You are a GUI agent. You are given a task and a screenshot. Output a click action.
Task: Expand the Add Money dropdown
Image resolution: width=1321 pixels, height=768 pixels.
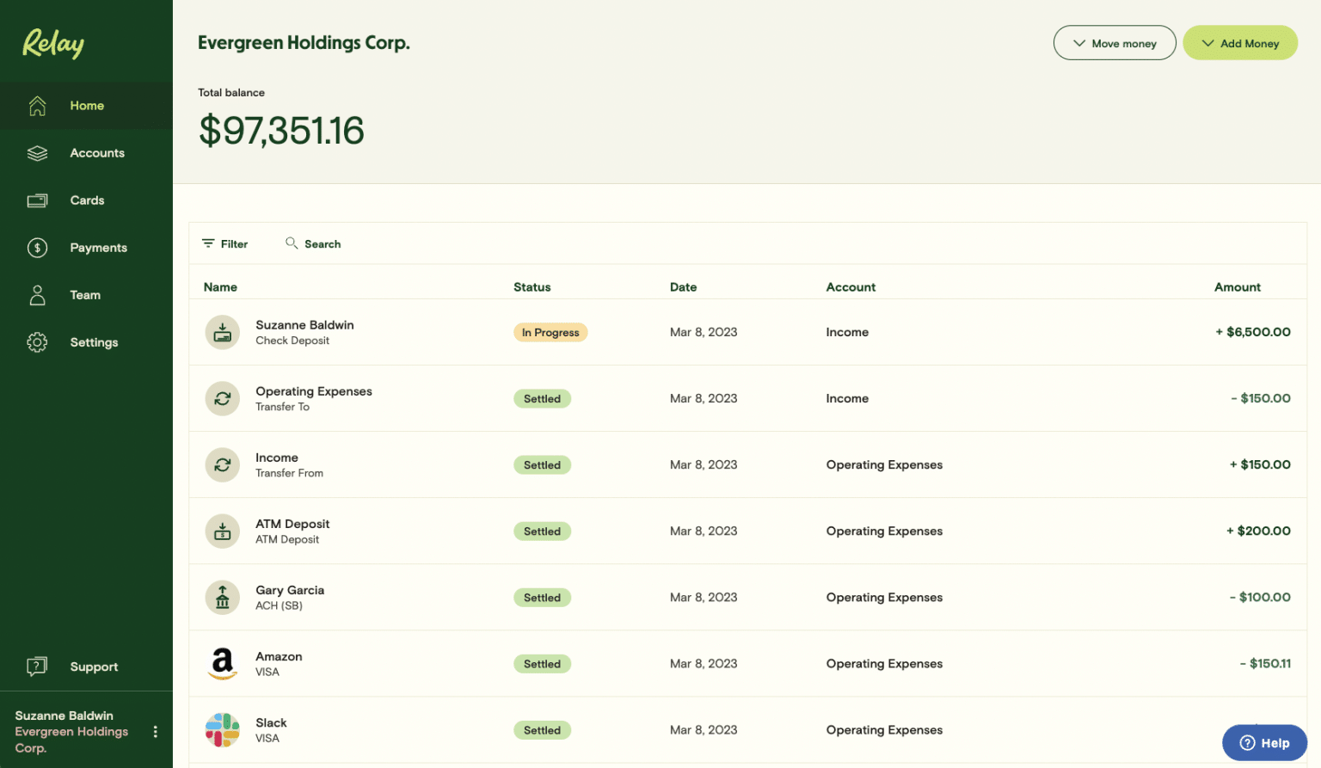(1240, 42)
